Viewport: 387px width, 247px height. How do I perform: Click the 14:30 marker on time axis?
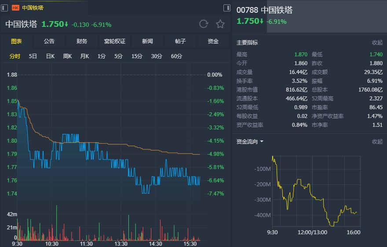click(155, 244)
